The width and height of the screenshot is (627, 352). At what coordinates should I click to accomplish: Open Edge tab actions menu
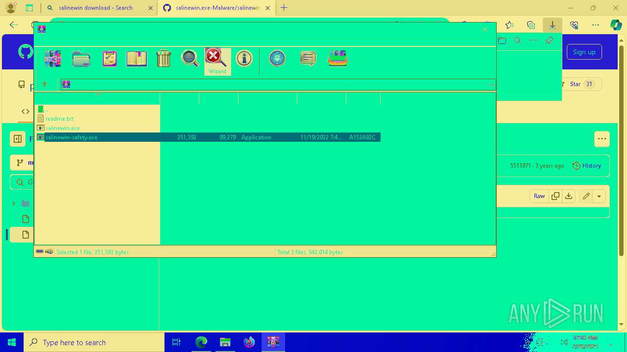[x=29, y=8]
